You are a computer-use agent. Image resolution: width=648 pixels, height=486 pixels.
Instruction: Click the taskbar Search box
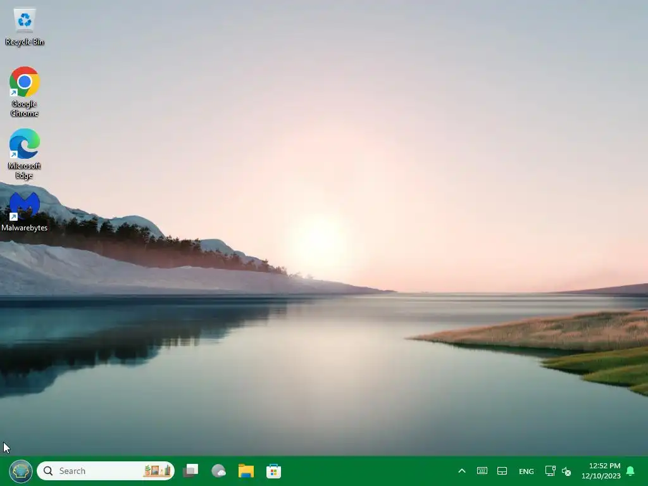[106, 471]
